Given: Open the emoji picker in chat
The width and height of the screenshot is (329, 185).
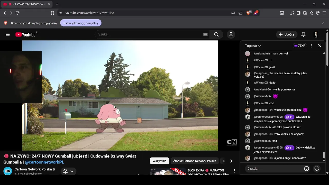Looking at the screenshot, I should tap(306, 169).
